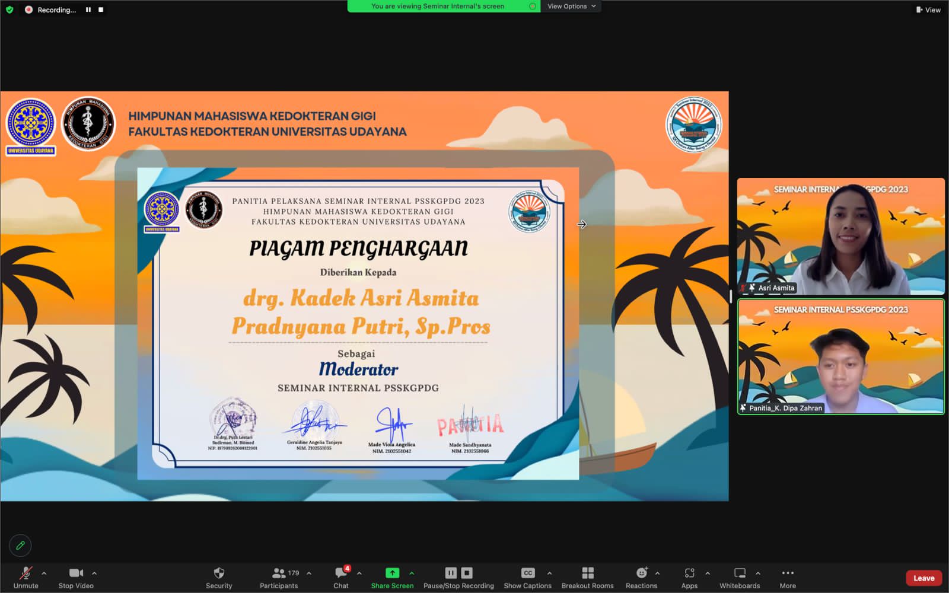This screenshot has height=593, width=949.
Task: Expand Show Captions options caret
Action: 549,573
